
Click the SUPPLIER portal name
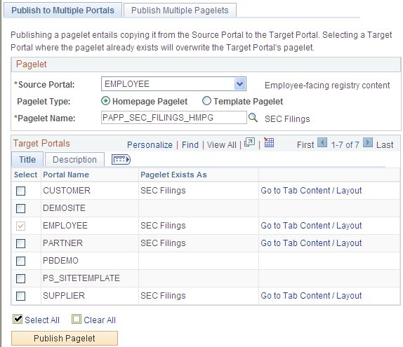coord(64,295)
